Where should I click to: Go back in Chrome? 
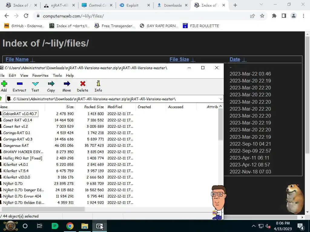point(7,16)
